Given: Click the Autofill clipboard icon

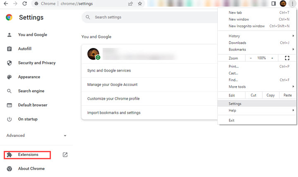Looking at the screenshot, I should click(9, 49).
